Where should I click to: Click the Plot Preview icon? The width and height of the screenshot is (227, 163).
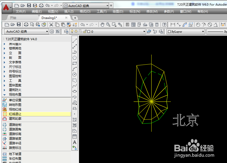32,25
